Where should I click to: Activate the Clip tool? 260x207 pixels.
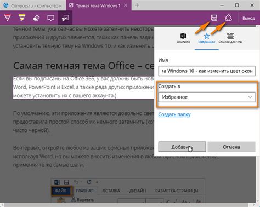[65, 18]
